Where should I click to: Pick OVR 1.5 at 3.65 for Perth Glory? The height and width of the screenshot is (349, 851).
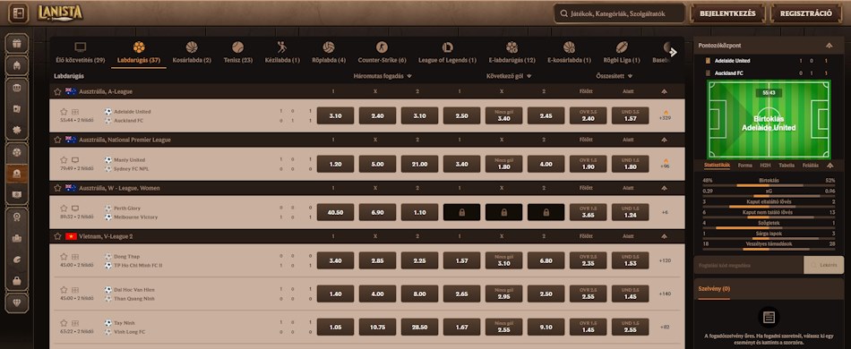point(589,212)
